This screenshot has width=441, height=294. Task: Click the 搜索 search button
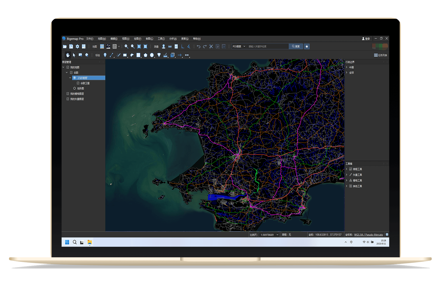click(x=296, y=46)
